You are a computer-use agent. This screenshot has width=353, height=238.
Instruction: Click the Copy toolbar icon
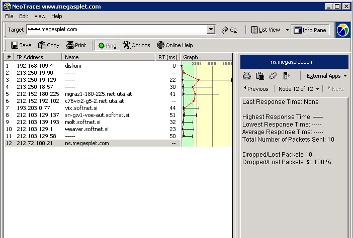point(49,45)
